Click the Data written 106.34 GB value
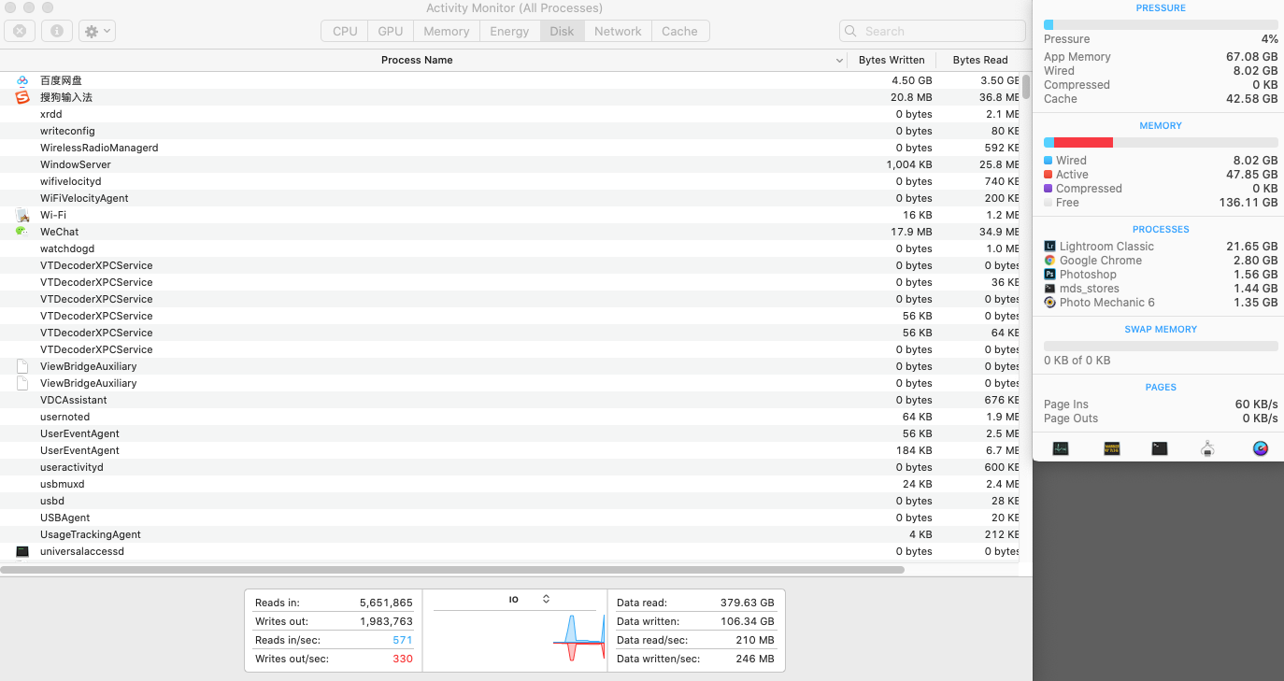The width and height of the screenshot is (1284, 681). tap(748, 621)
